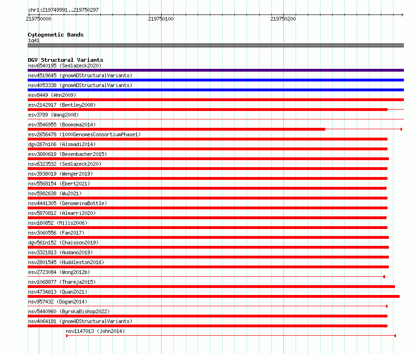The image size is (417, 354).
Task: Select dgv267n106 (Alsmadi2014) label
Action: click(x=62, y=144)
